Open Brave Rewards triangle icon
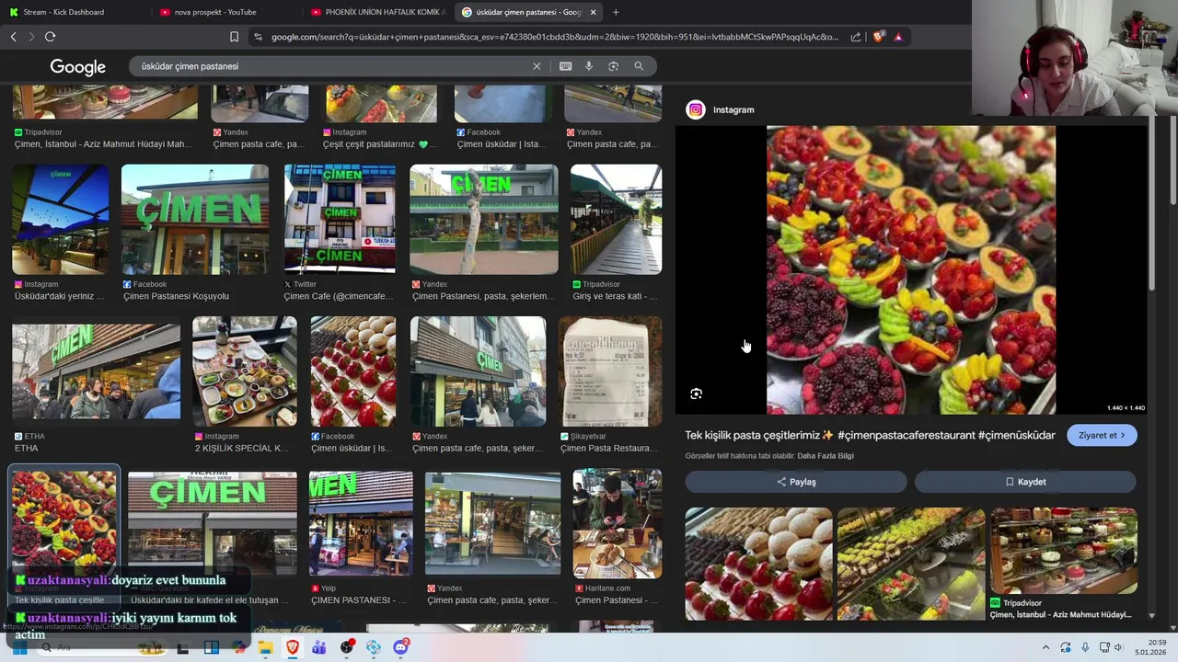Image resolution: width=1178 pixels, height=662 pixels. pos(897,37)
